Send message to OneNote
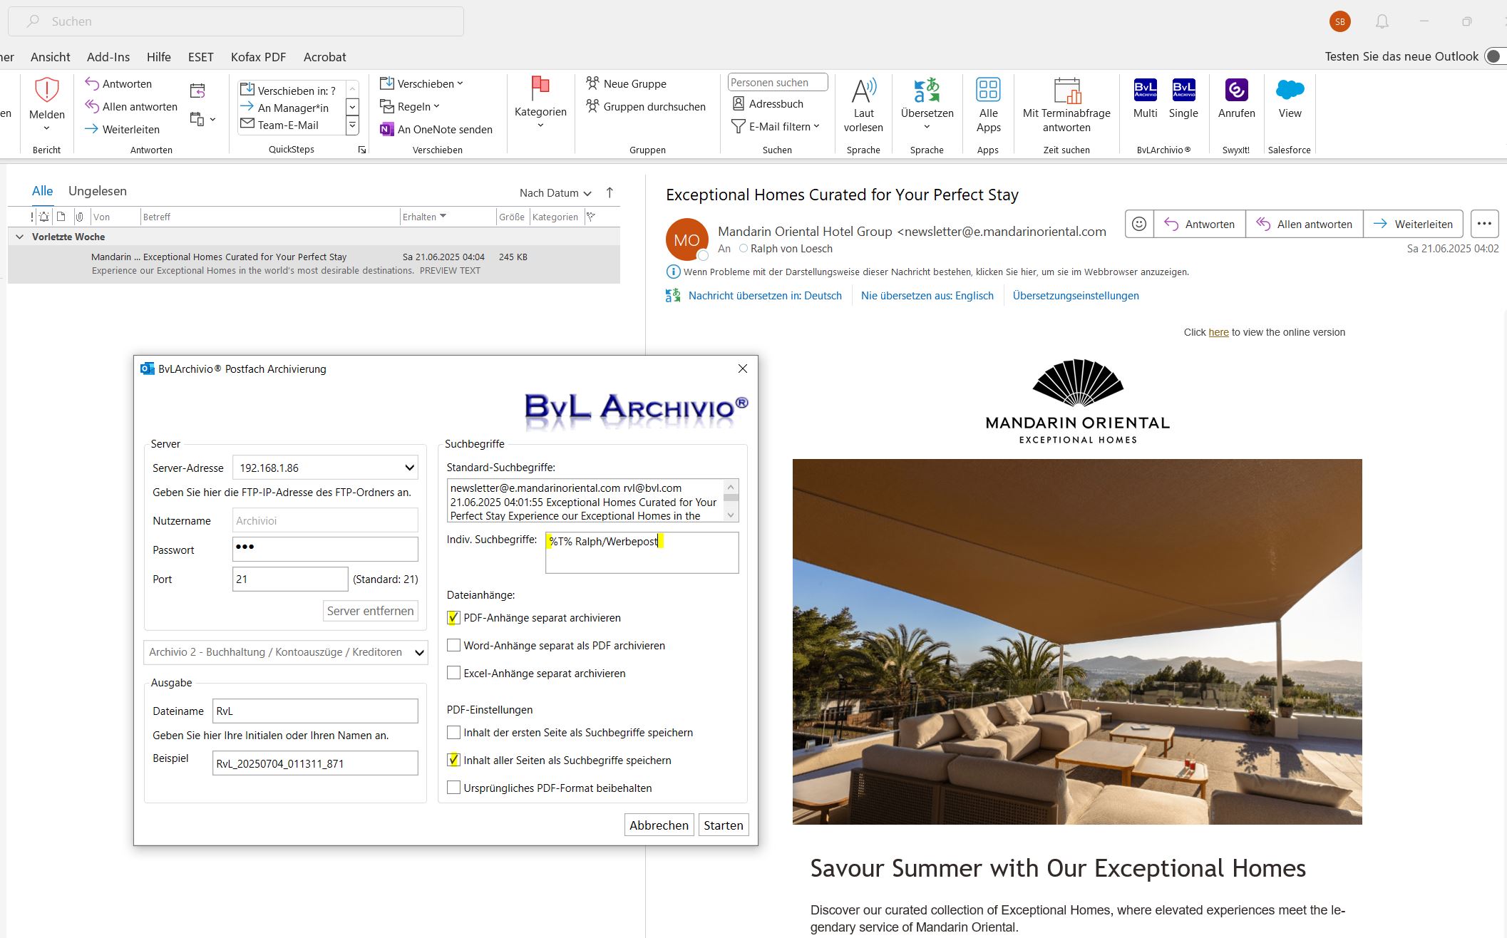This screenshot has width=1507, height=938. [436, 129]
